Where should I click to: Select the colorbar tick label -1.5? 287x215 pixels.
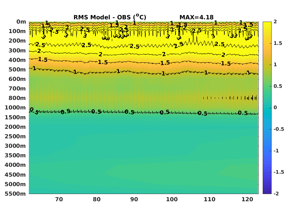click(279, 172)
